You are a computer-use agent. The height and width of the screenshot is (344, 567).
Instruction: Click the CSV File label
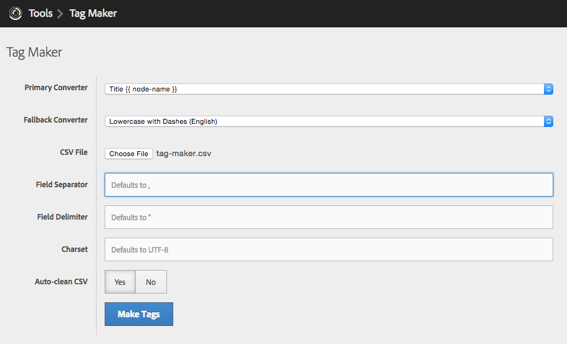pos(74,152)
